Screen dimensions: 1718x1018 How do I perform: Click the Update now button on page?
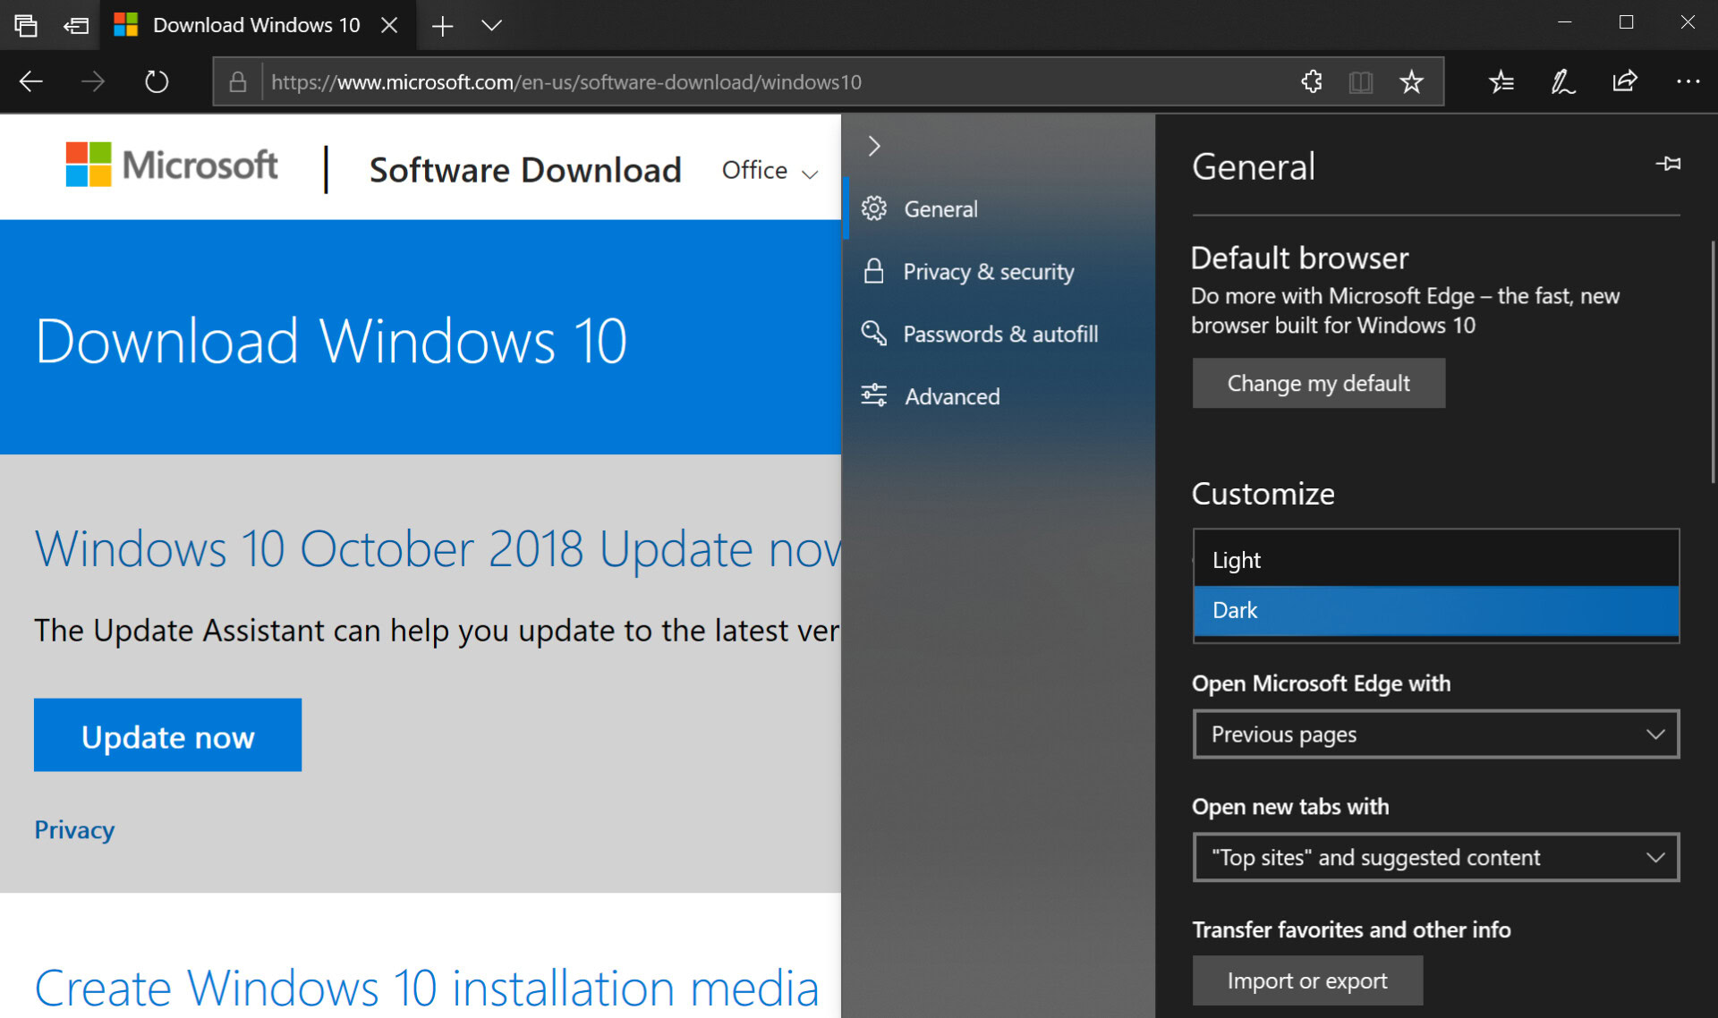click(167, 734)
